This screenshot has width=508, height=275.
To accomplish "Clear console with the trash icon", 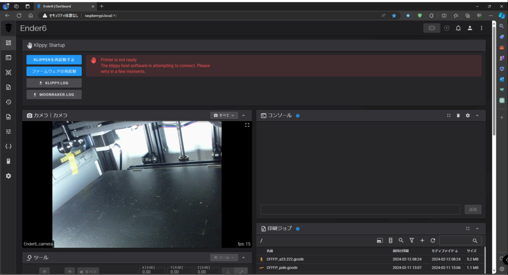I will pyautogui.click(x=458, y=115).
